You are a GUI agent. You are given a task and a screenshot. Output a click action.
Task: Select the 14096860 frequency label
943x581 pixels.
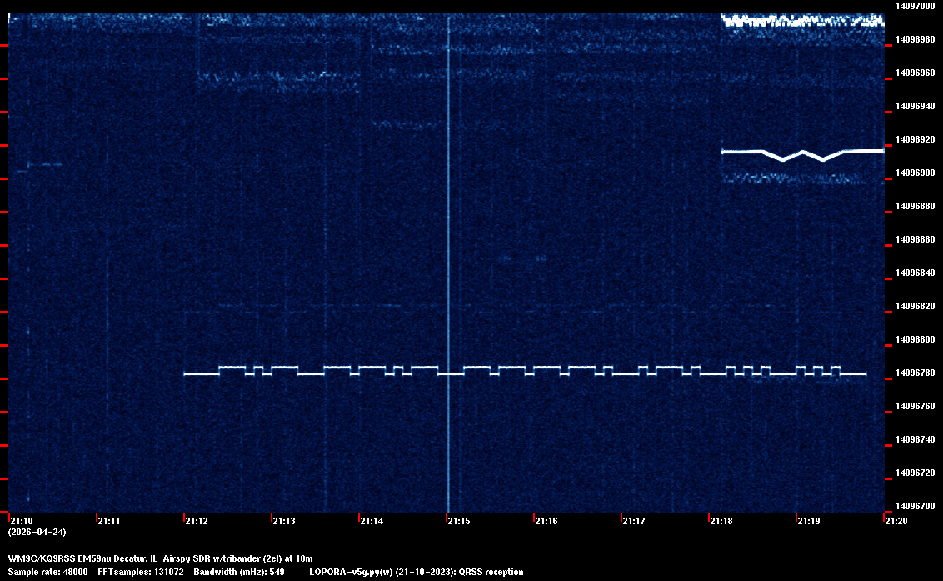915,239
